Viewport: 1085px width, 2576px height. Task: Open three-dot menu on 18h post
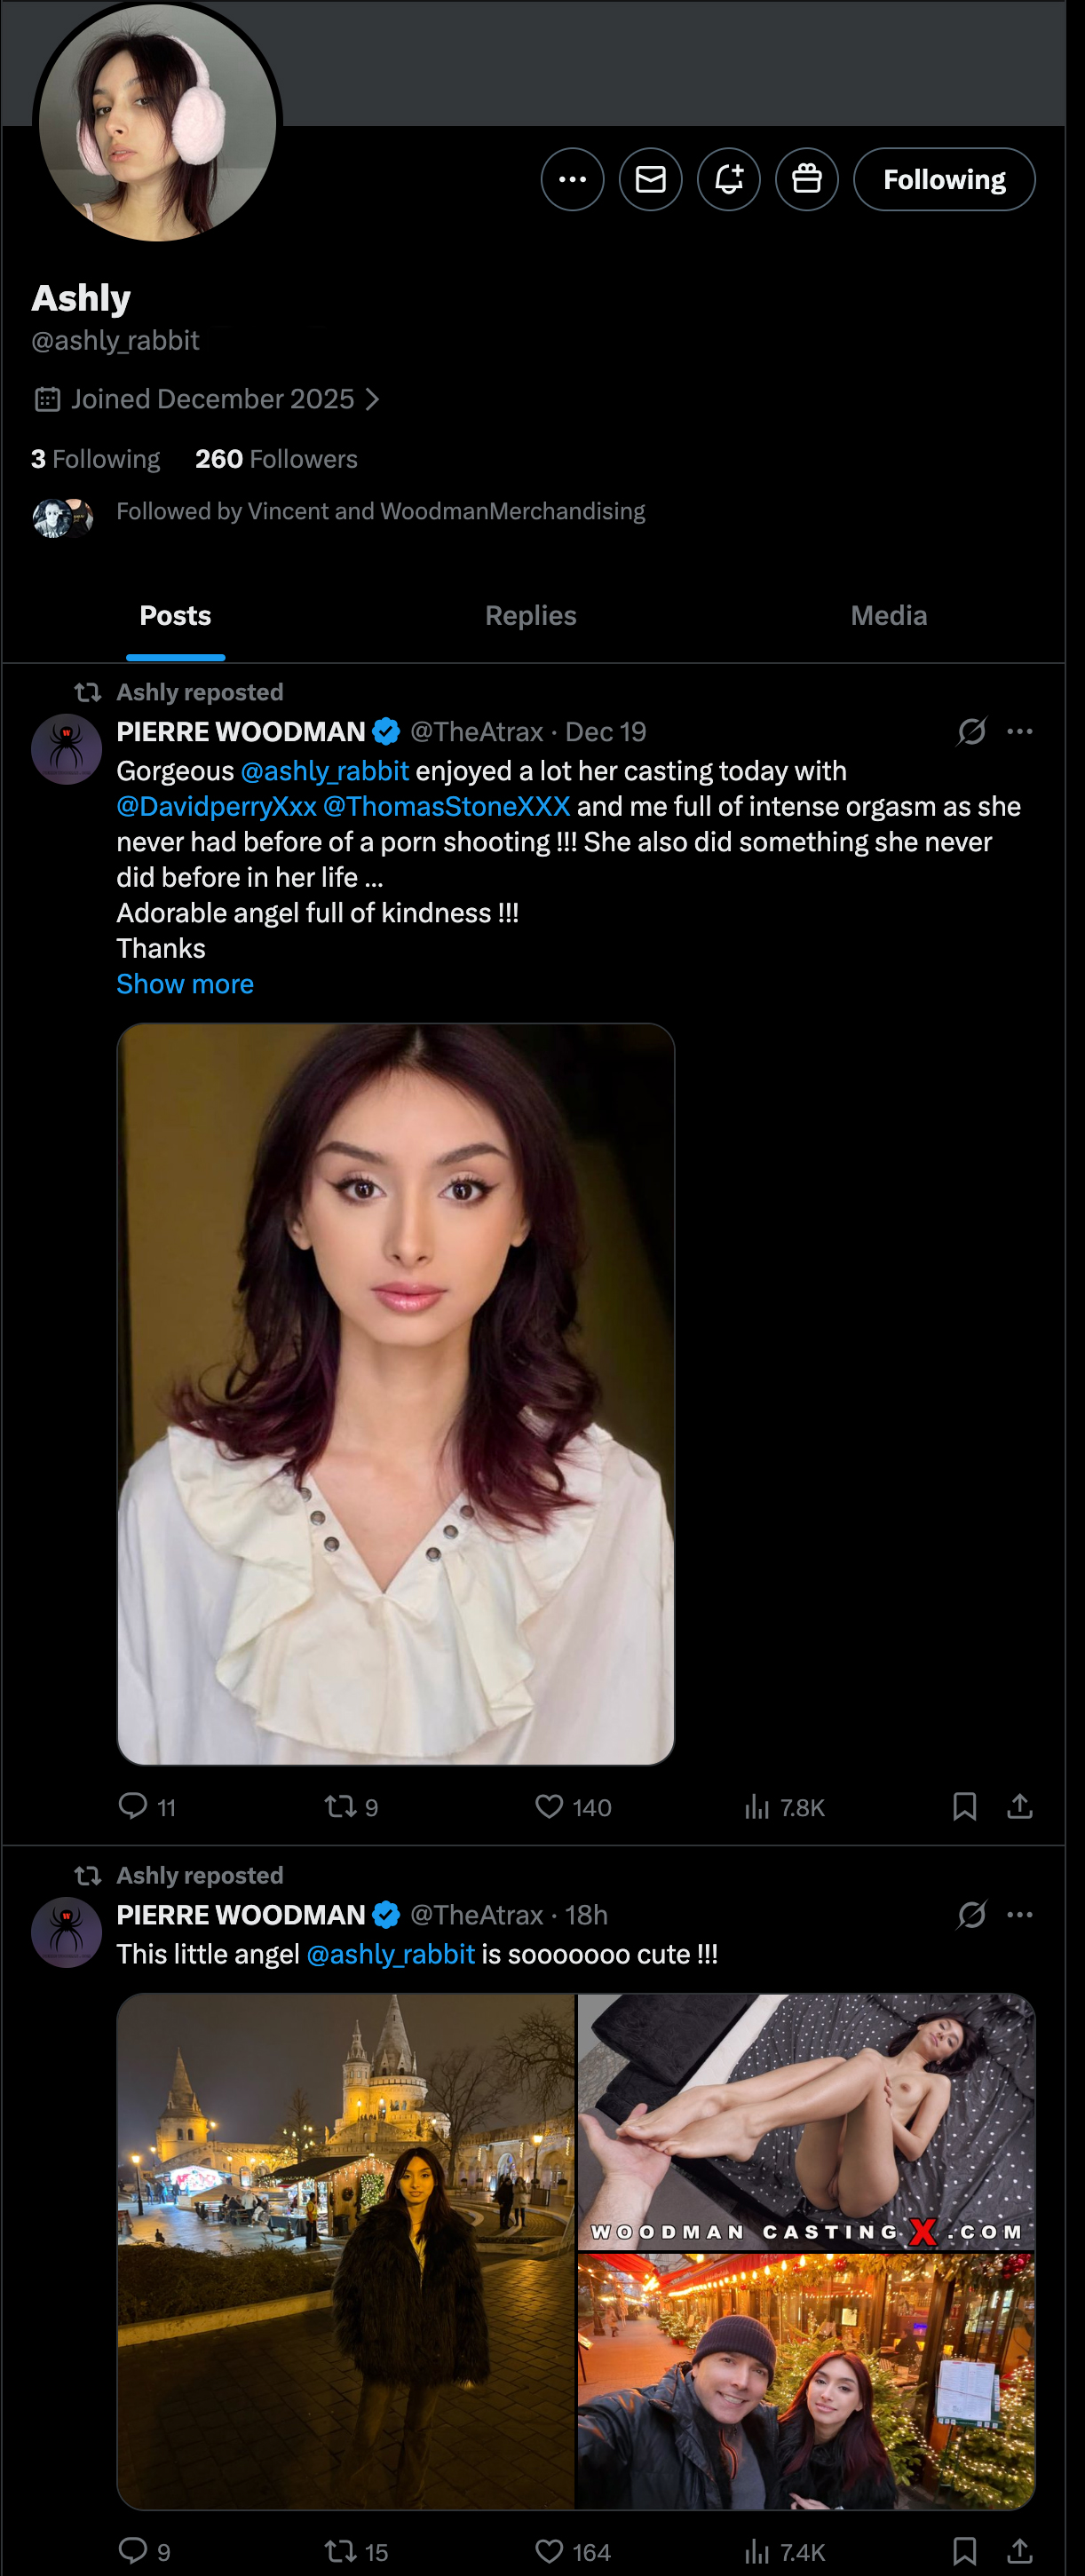1020,1915
